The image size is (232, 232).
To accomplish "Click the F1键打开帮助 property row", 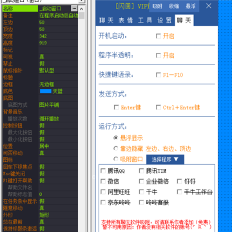I will point(40,180).
